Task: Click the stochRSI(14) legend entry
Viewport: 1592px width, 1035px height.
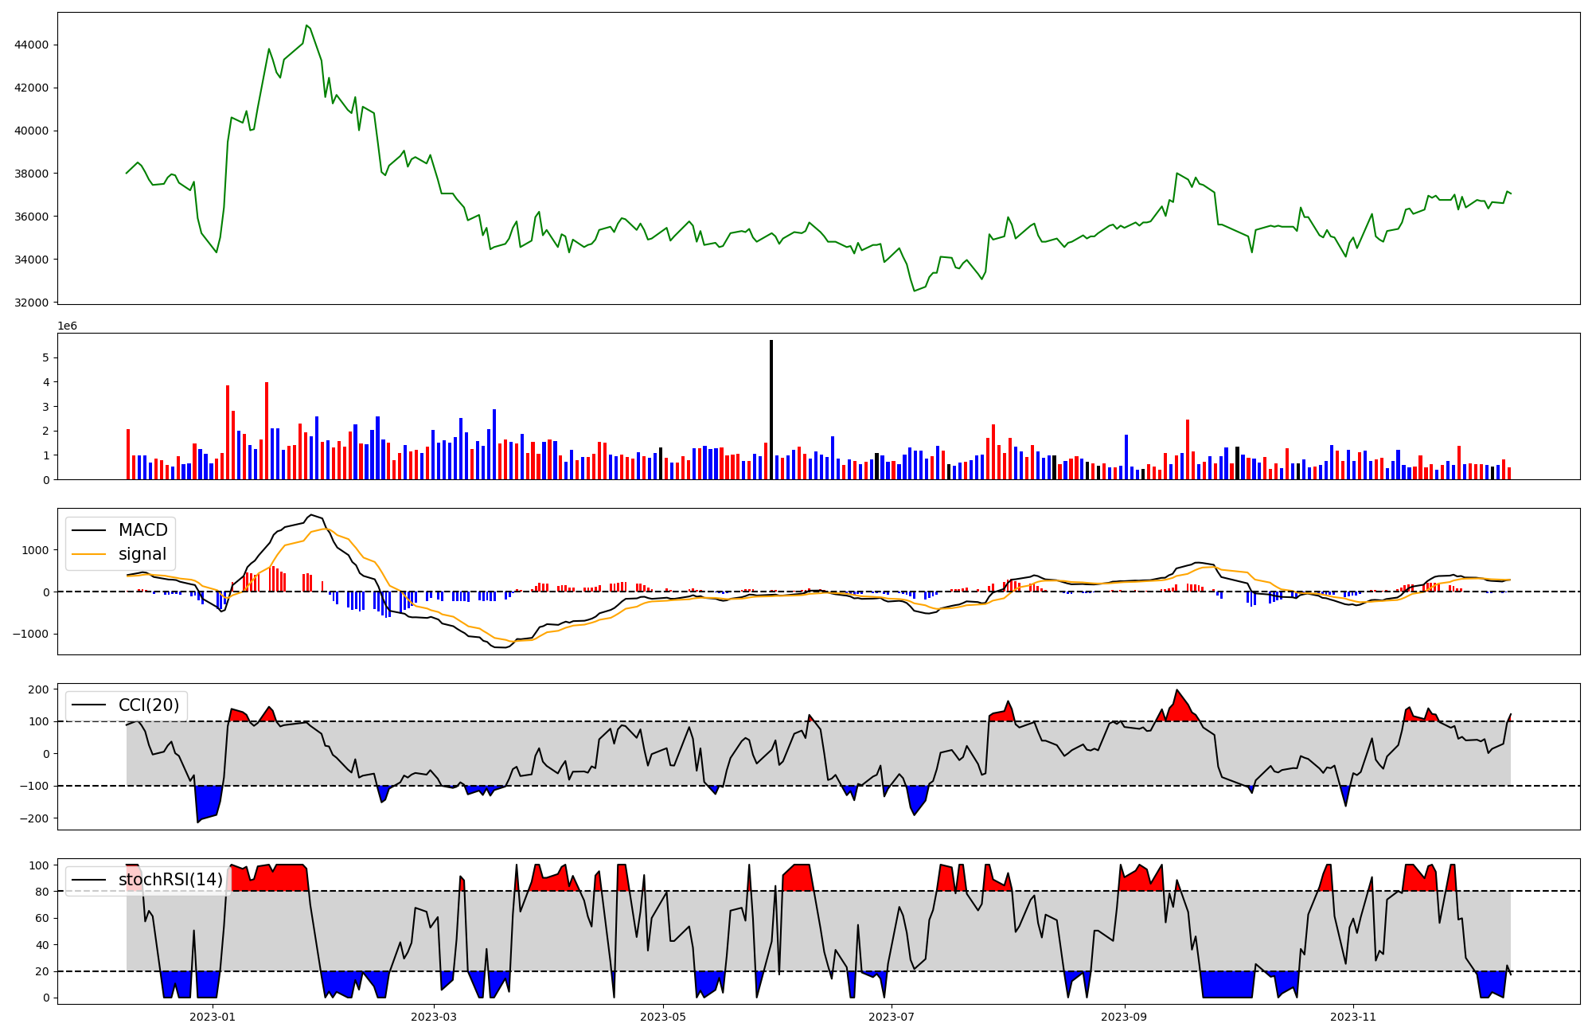Action: pos(170,880)
